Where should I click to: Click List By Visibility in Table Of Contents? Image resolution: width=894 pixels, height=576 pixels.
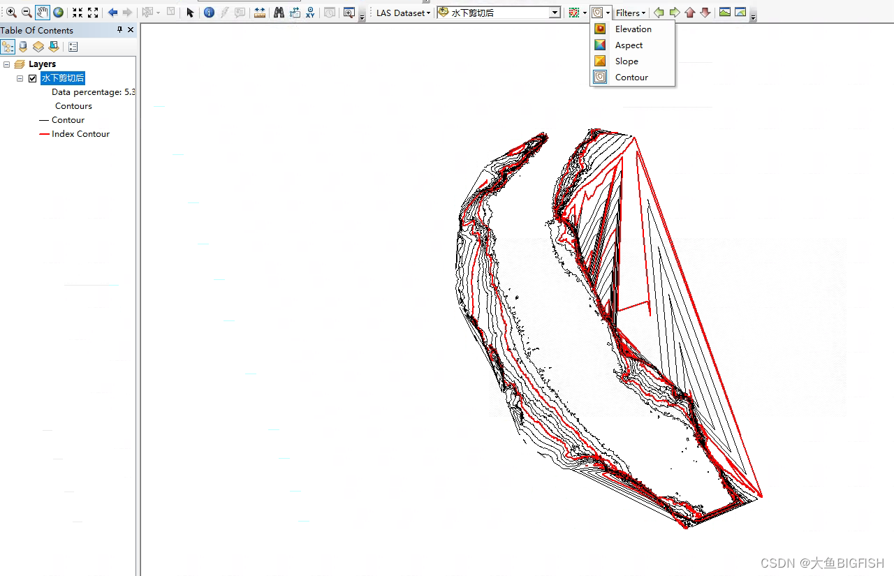pyautogui.click(x=38, y=46)
